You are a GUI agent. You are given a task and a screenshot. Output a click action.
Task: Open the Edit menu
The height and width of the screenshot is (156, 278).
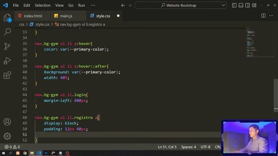(x=27, y=5)
